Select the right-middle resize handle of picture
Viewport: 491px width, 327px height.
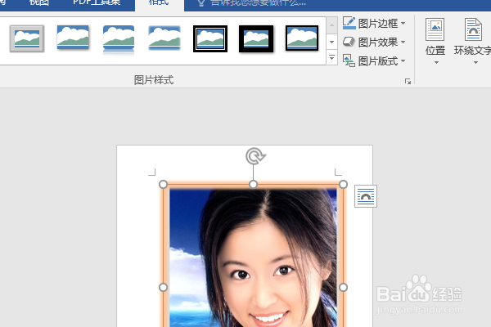tap(343, 287)
